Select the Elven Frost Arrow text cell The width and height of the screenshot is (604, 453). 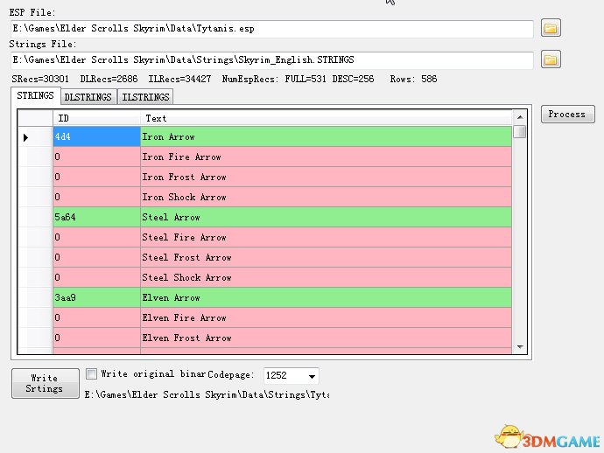327,338
